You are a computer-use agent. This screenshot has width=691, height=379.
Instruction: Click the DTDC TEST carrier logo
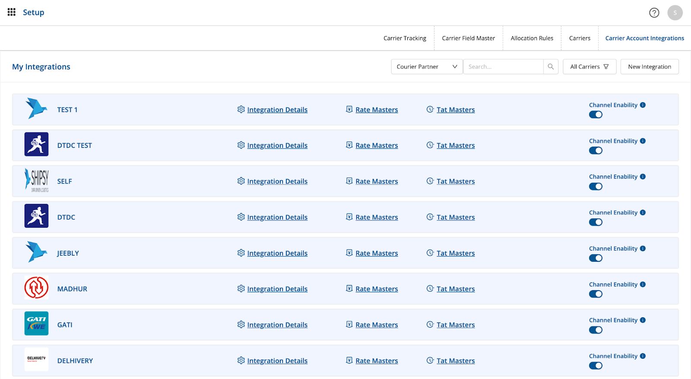click(x=37, y=144)
